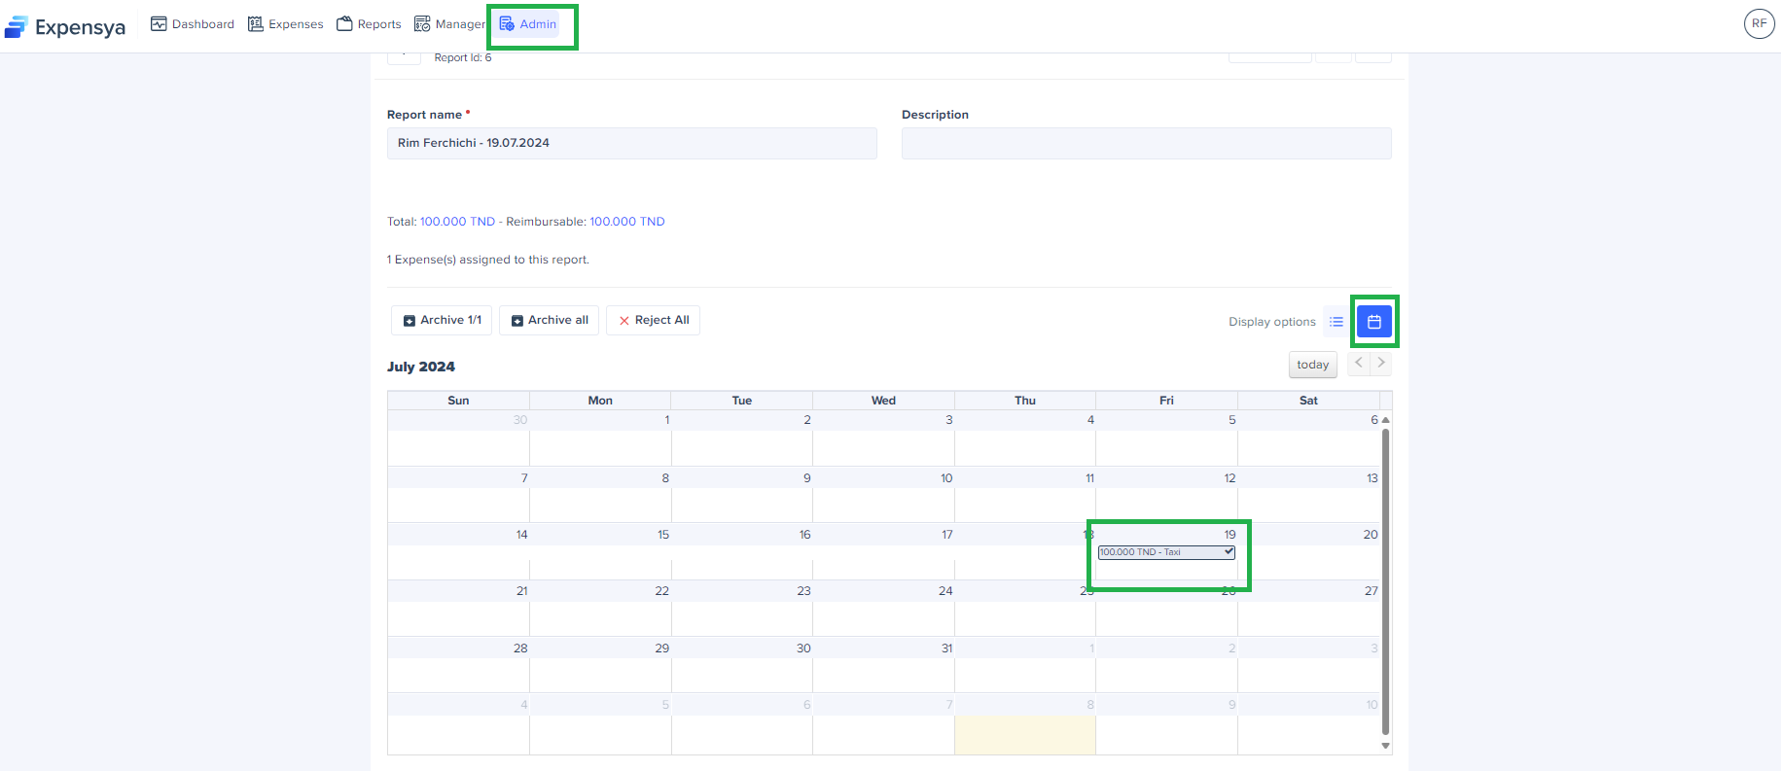Open the Expenses tab
This screenshot has height=771, width=1781.
286,24
